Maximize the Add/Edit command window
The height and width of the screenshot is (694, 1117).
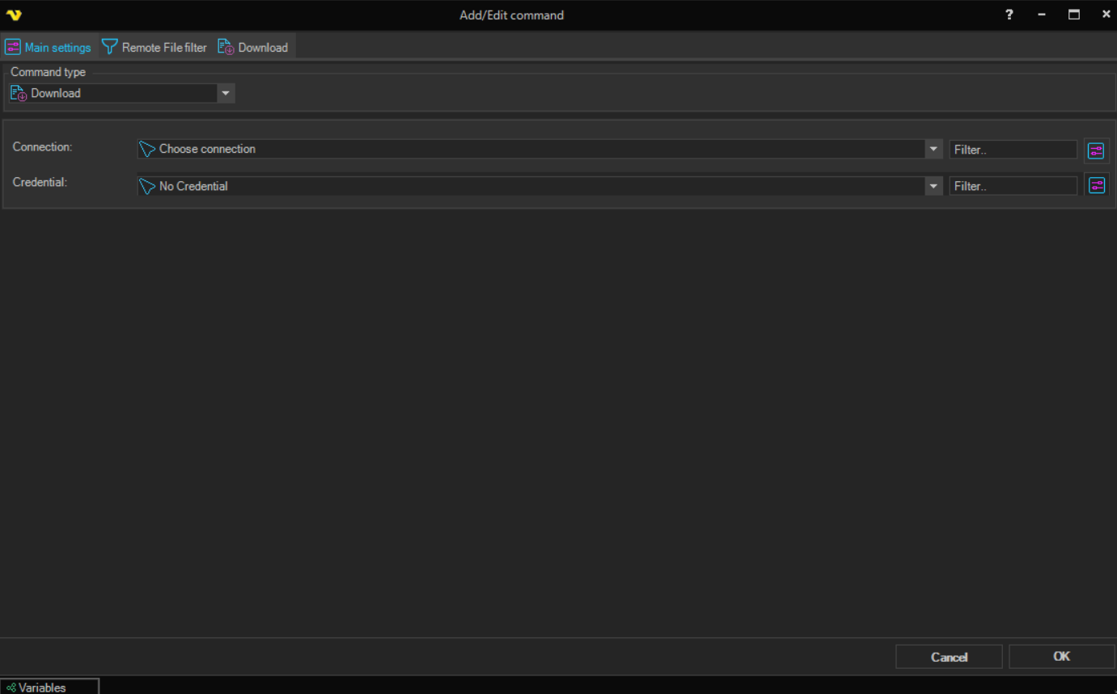[x=1074, y=15]
